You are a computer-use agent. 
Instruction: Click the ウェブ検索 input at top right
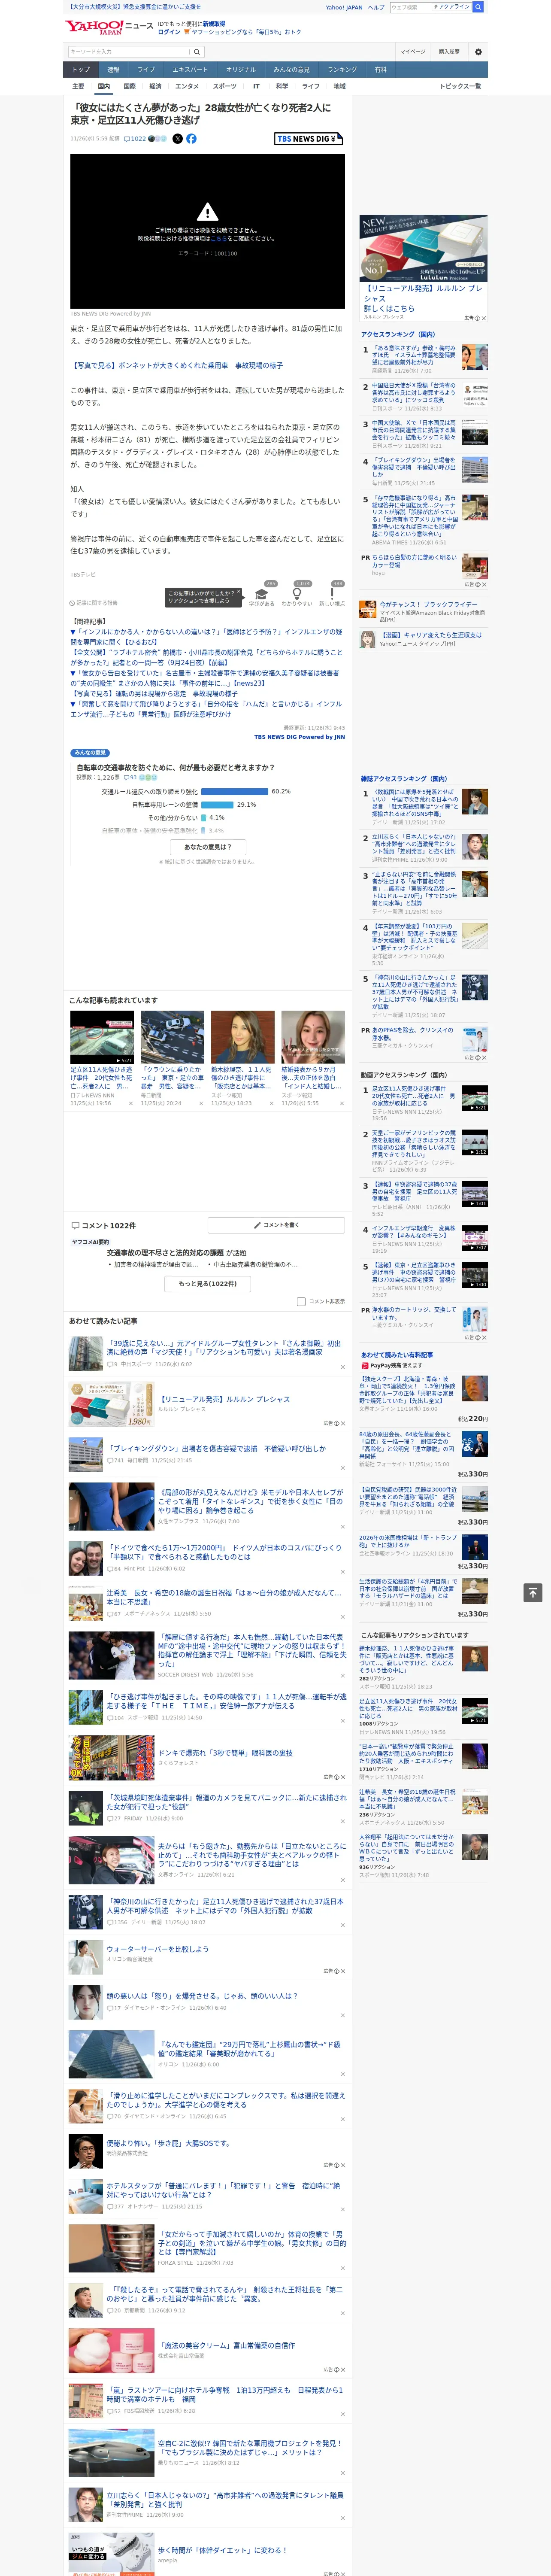point(410,7)
